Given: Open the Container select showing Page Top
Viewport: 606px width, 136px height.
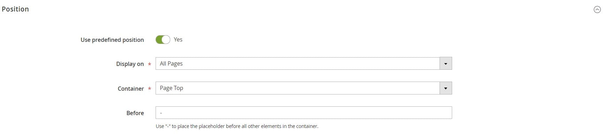Looking at the screenshot, I should pos(304,88).
